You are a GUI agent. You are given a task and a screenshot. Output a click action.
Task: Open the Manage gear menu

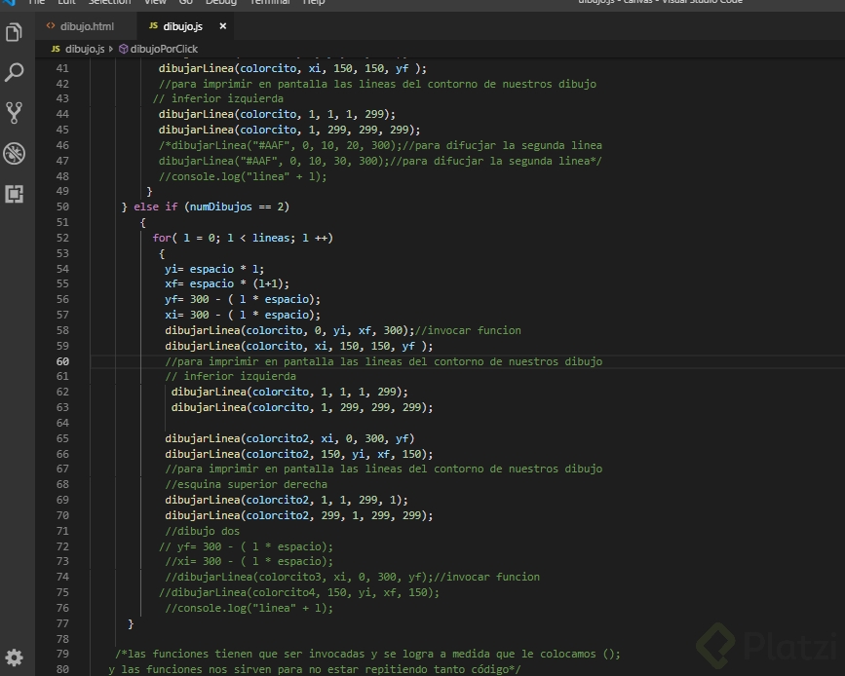click(14, 657)
